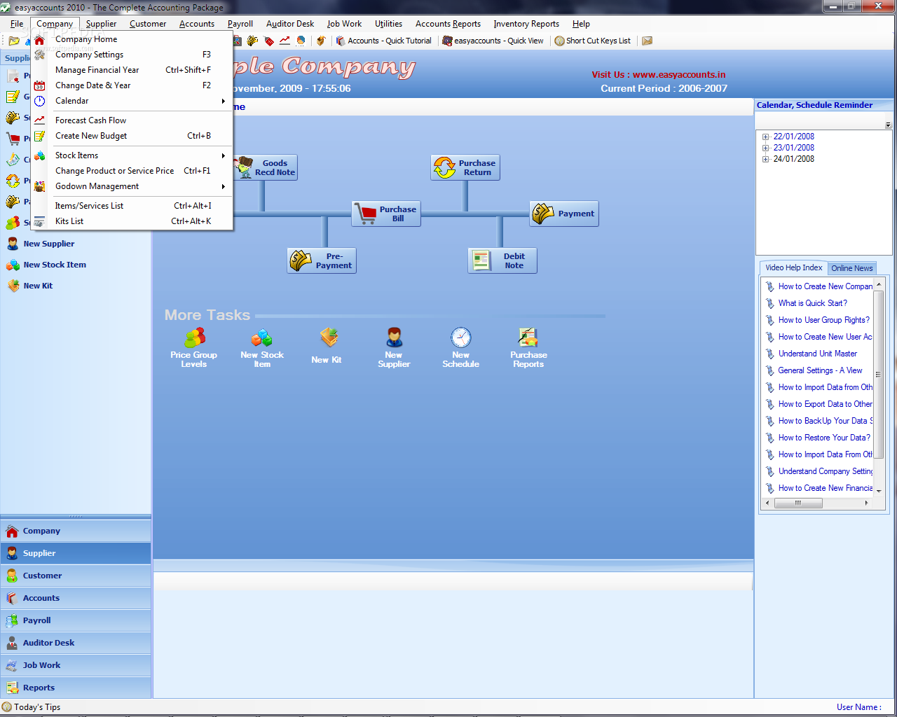Open the Utilities menu

[x=388, y=24]
